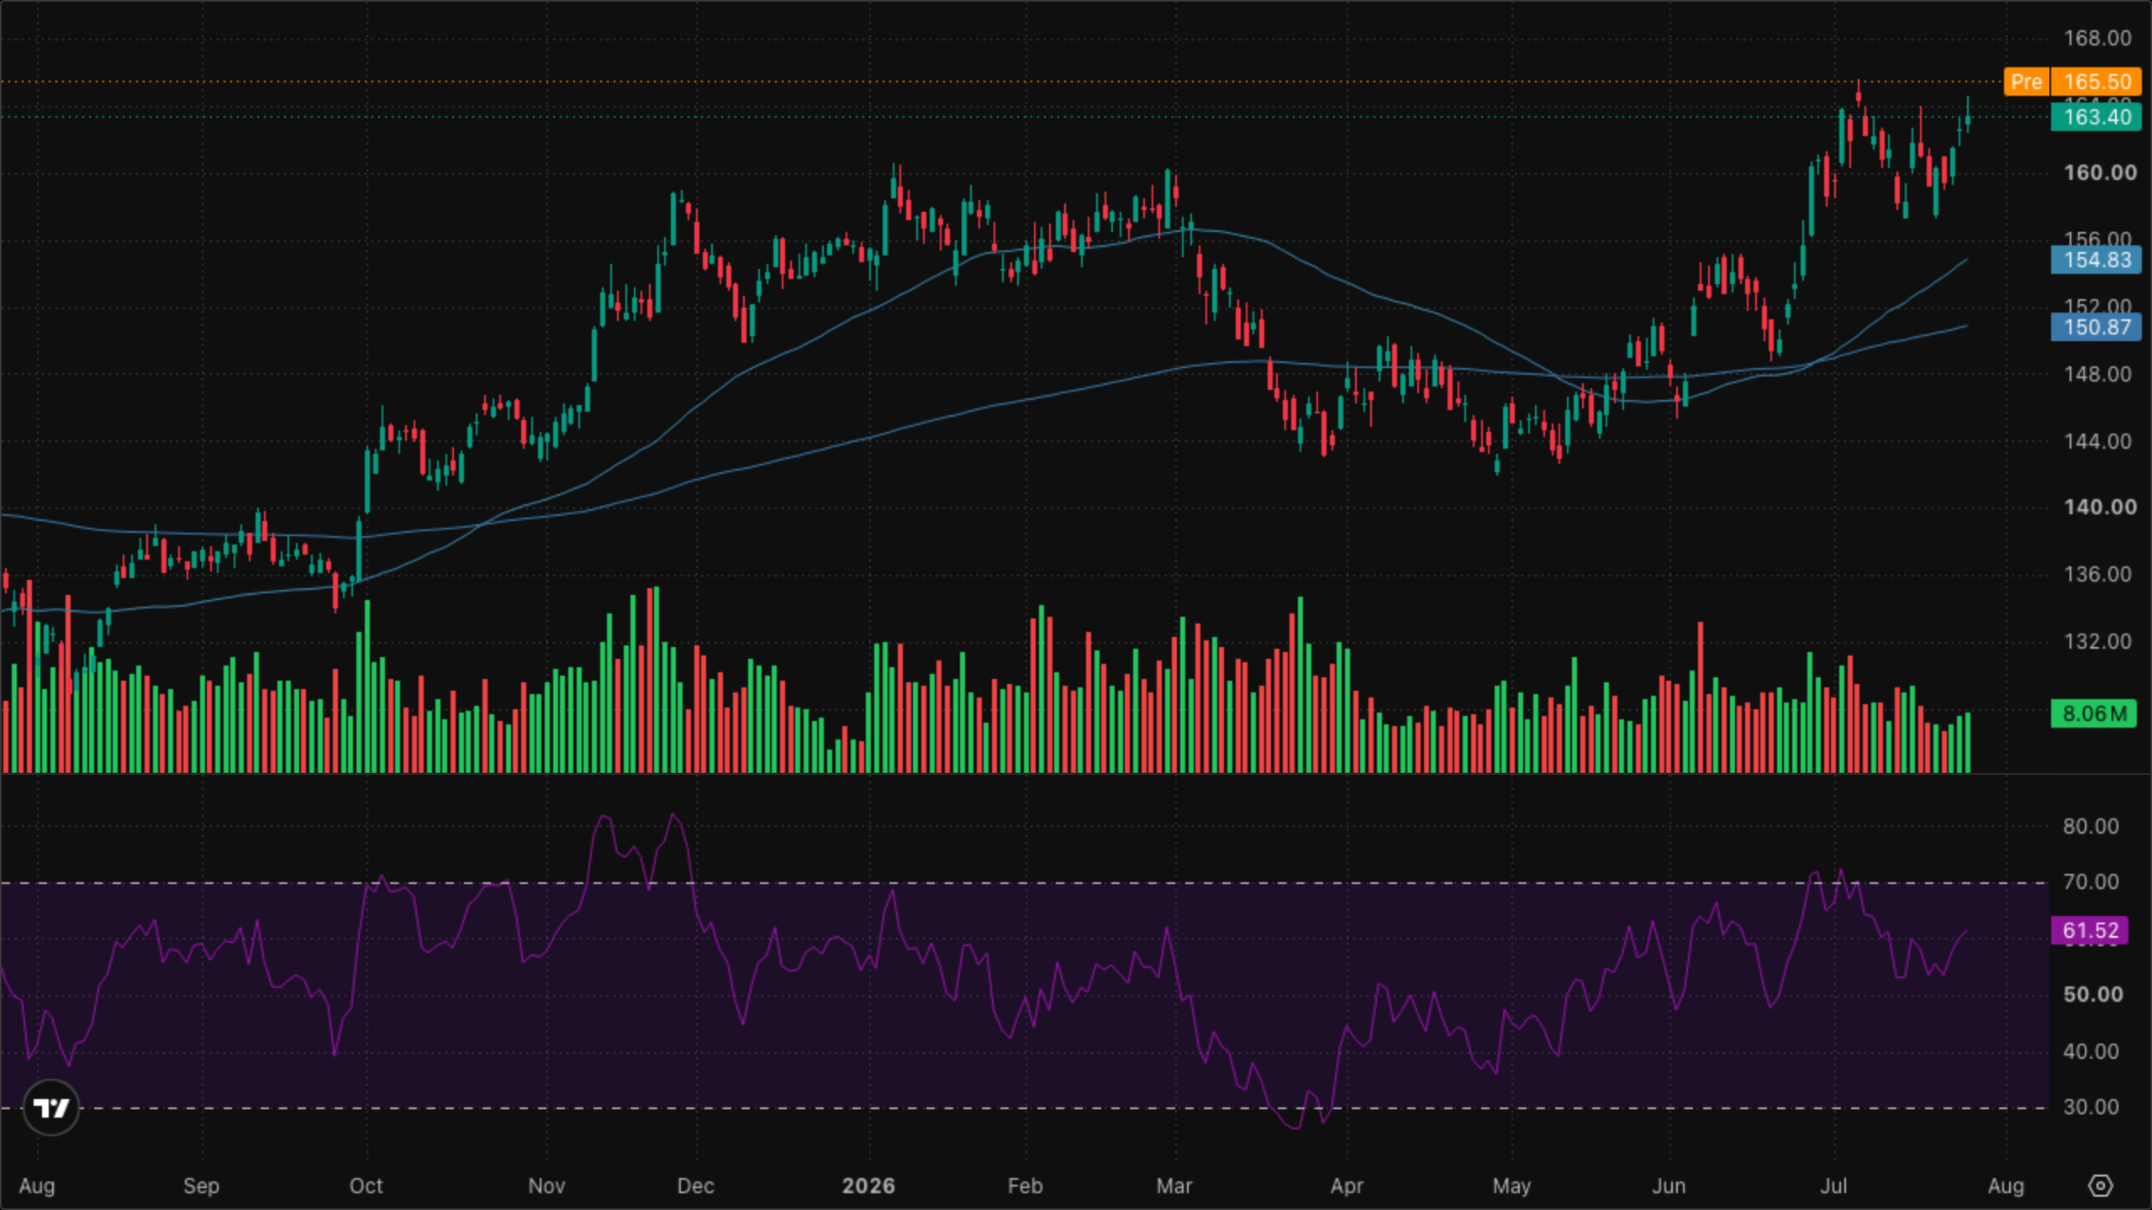Select the 165.50 pre-market price tag
The height and width of the screenshot is (1210, 2152).
click(x=2097, y=82)
